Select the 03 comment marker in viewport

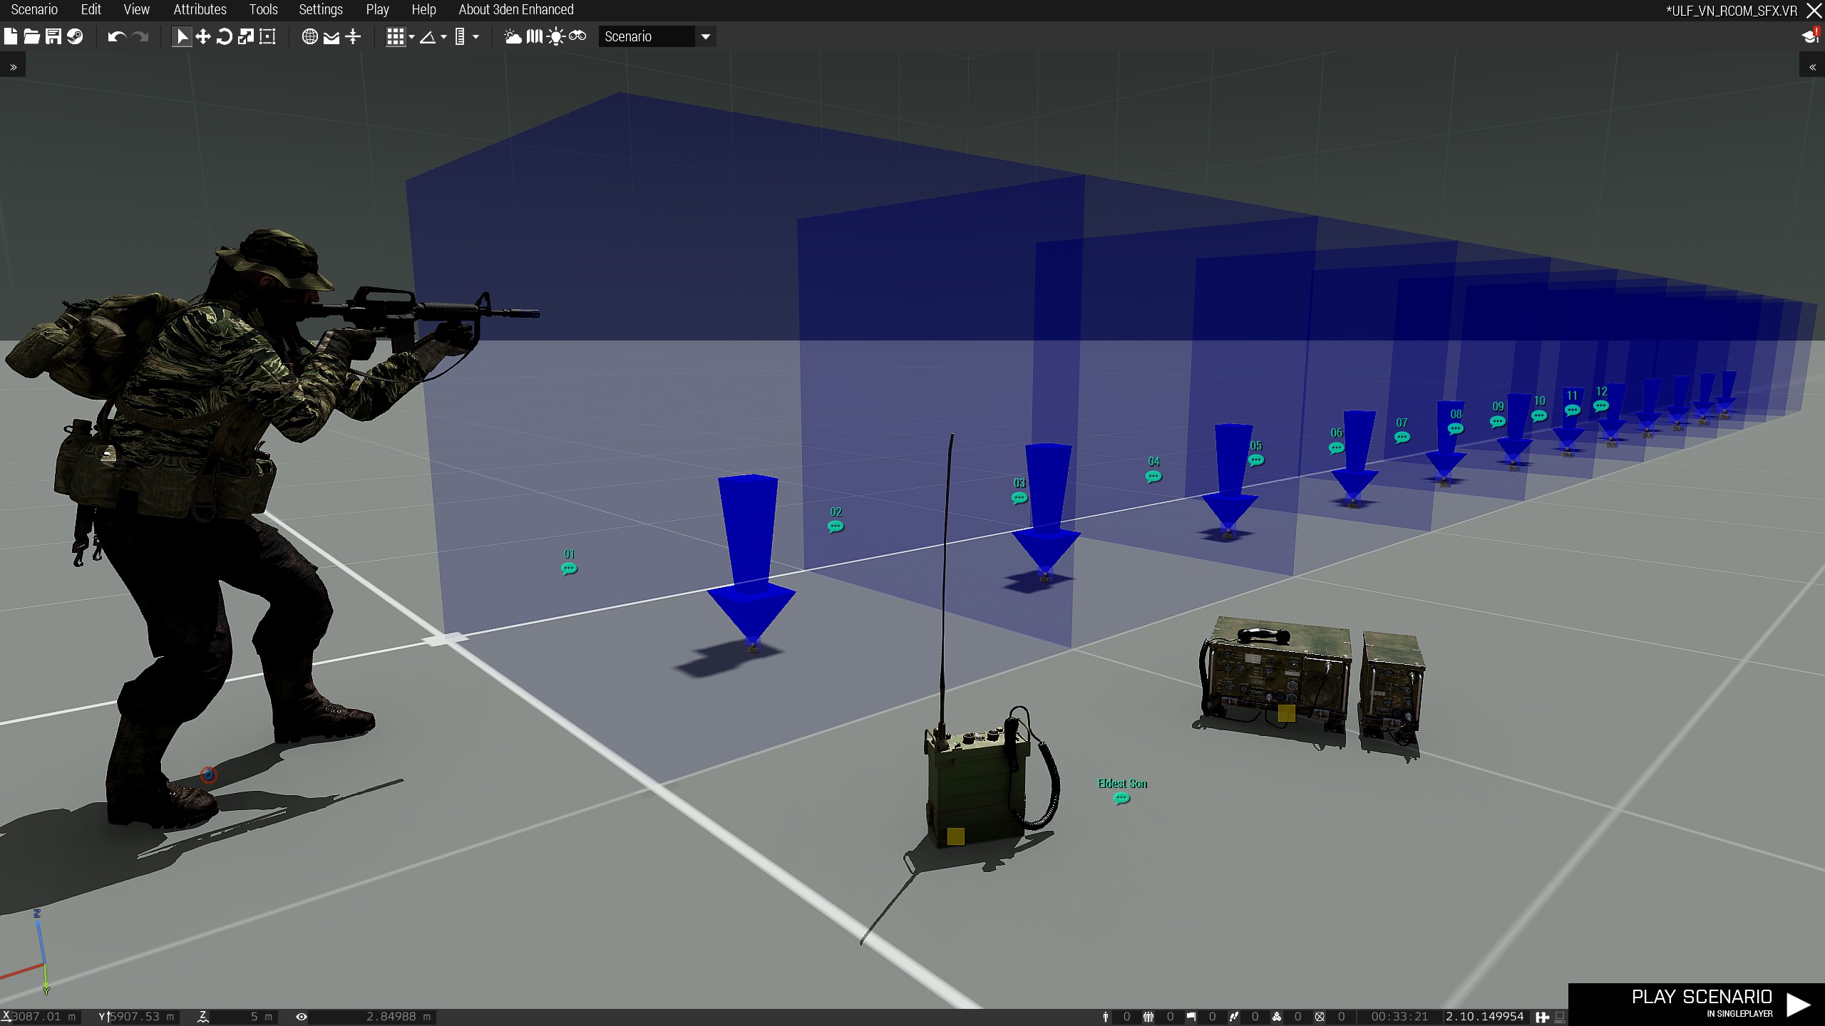[1019, 498]
